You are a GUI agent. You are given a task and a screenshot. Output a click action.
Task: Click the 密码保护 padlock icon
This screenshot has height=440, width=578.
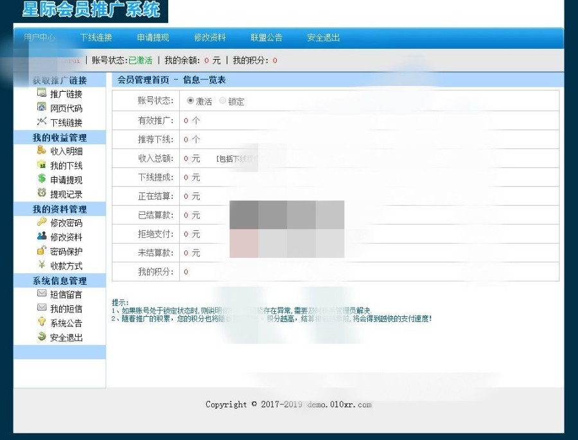pos(42,250)
